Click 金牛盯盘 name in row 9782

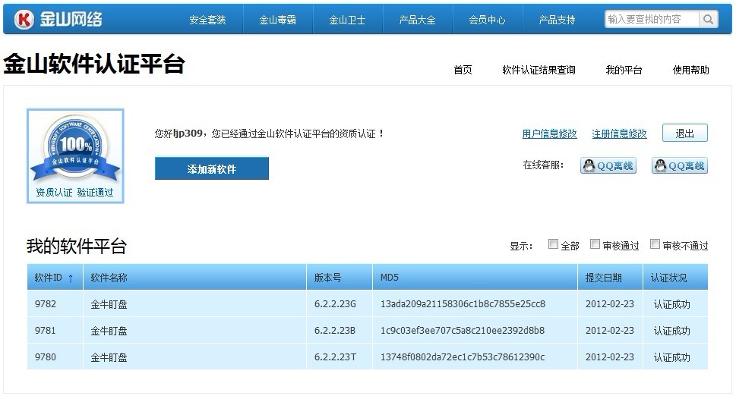tap(109, 304)
